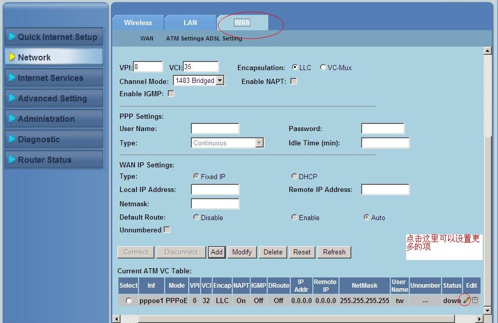Image resolution: width=498 pixels, height=323 pixels.
Task: Click the arrow icon beside Diagnostic
Action: (12, 139)
